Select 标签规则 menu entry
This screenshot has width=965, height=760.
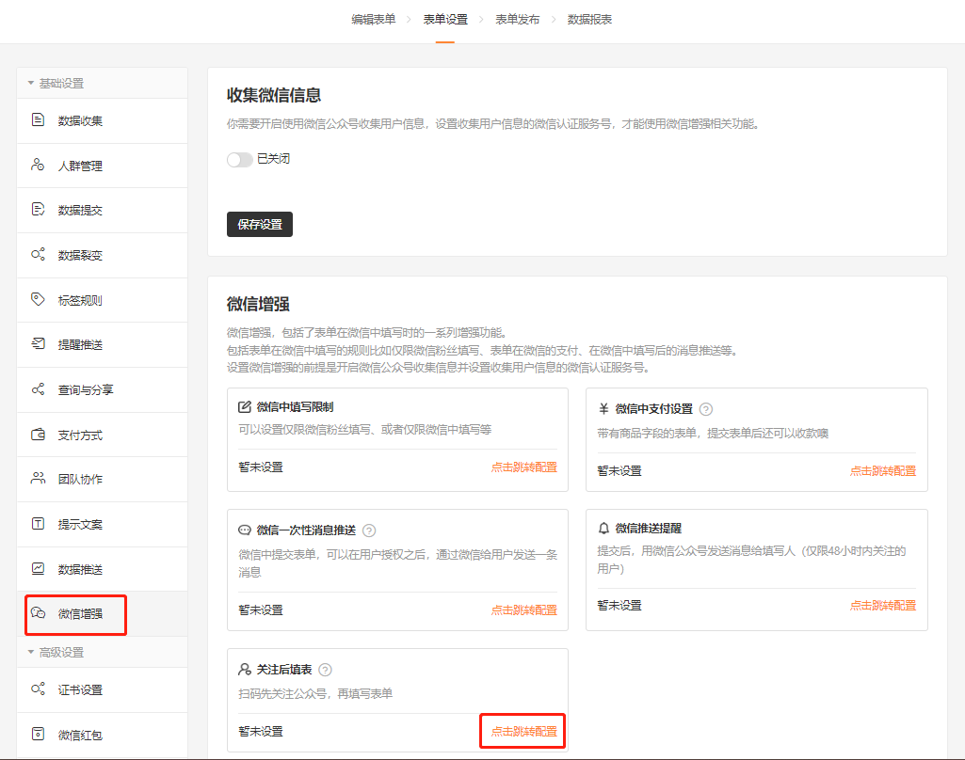point(103,300)
